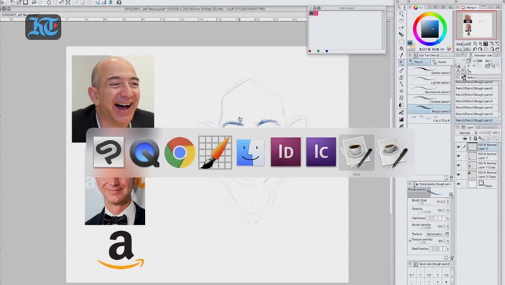Viewport: 505px width, 285px height.
Task: Hide Layer 2 using its eye icon
Action: 459,146
